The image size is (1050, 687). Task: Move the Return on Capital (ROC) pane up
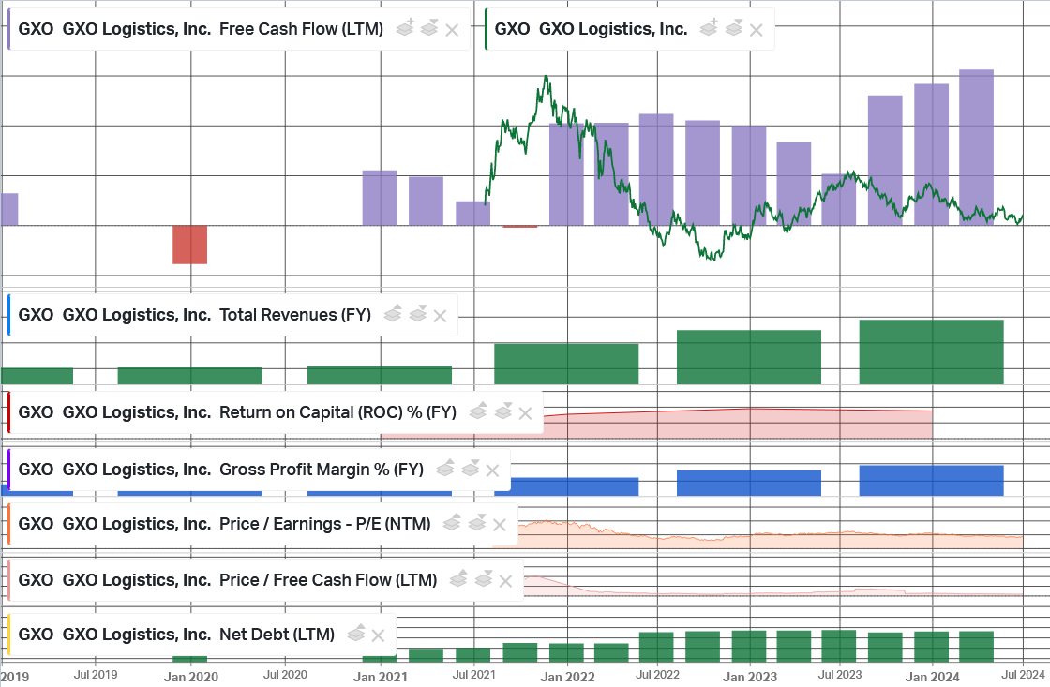478,411
